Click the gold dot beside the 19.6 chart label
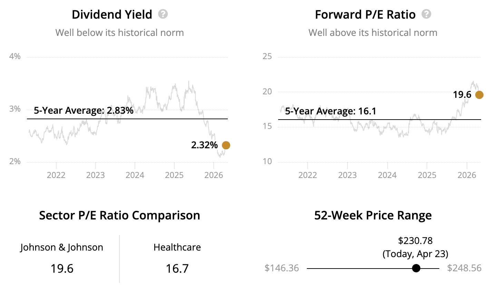This screenshot has height=291, width=488. click(479, 95)
